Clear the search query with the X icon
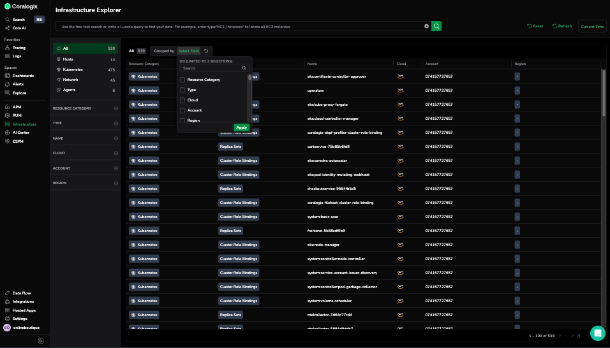 pyautogui.click(x=426, y=26)
